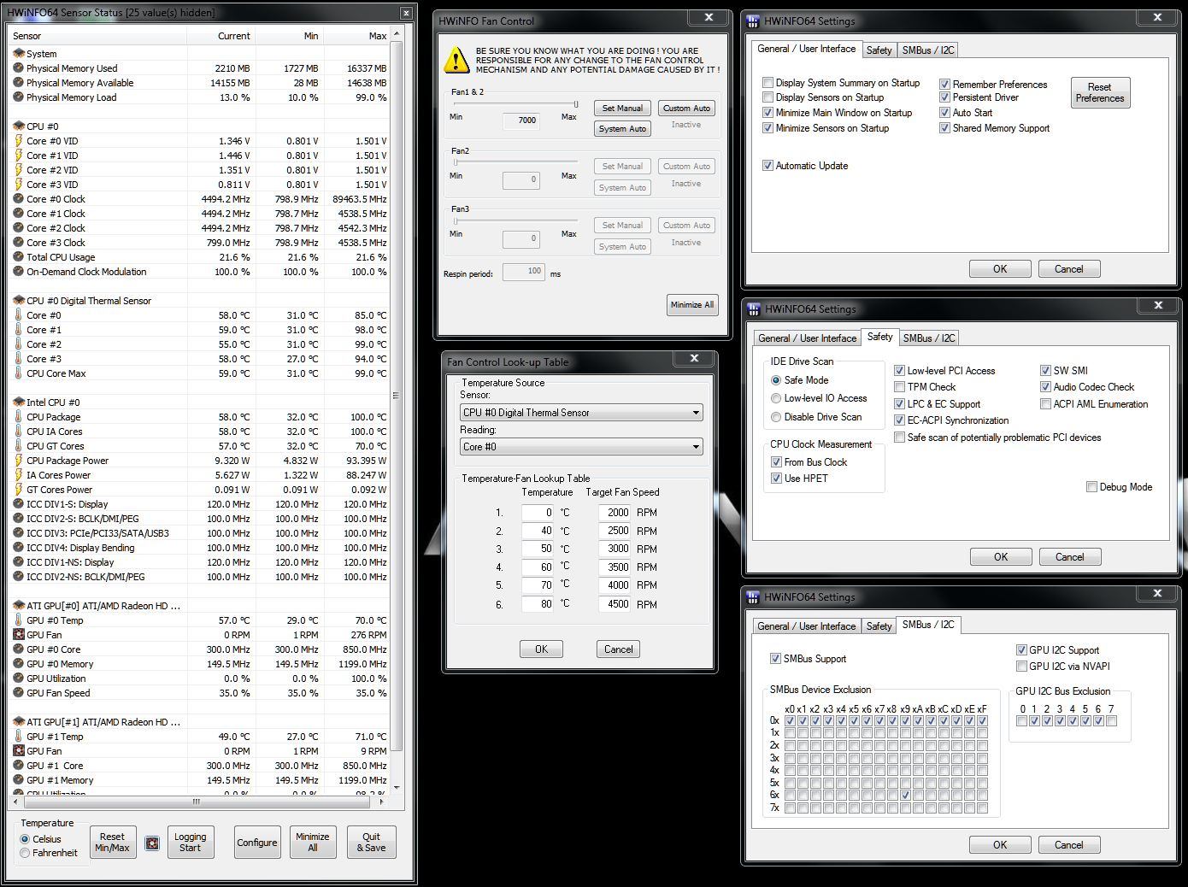Click System Auto for Fan1 & 2
Screen dimensions: 1188x887
[x=622, y=129]
